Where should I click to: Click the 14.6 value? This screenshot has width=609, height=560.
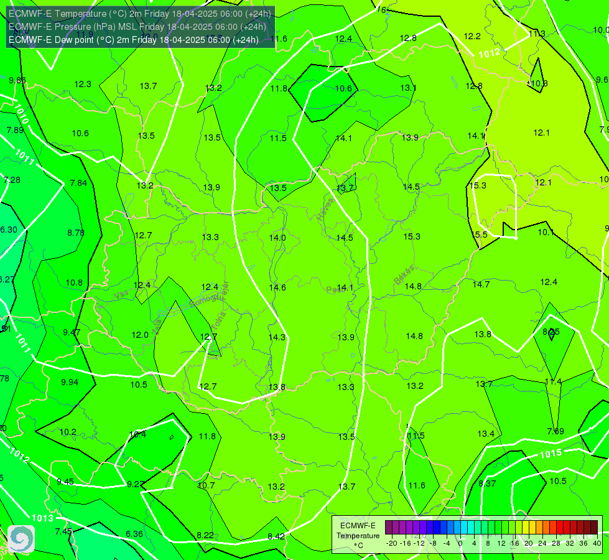[277, 287]
